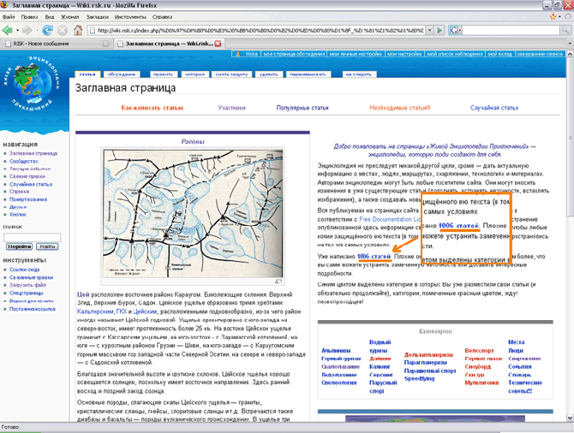Screen dimensions: 574x433
Task: Reload the page with the refresh icon
Action: coord(47,30)
